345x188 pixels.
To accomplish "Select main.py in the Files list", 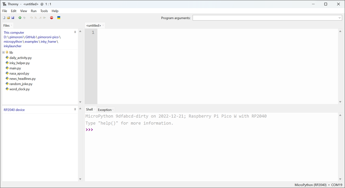I will 15,68.
